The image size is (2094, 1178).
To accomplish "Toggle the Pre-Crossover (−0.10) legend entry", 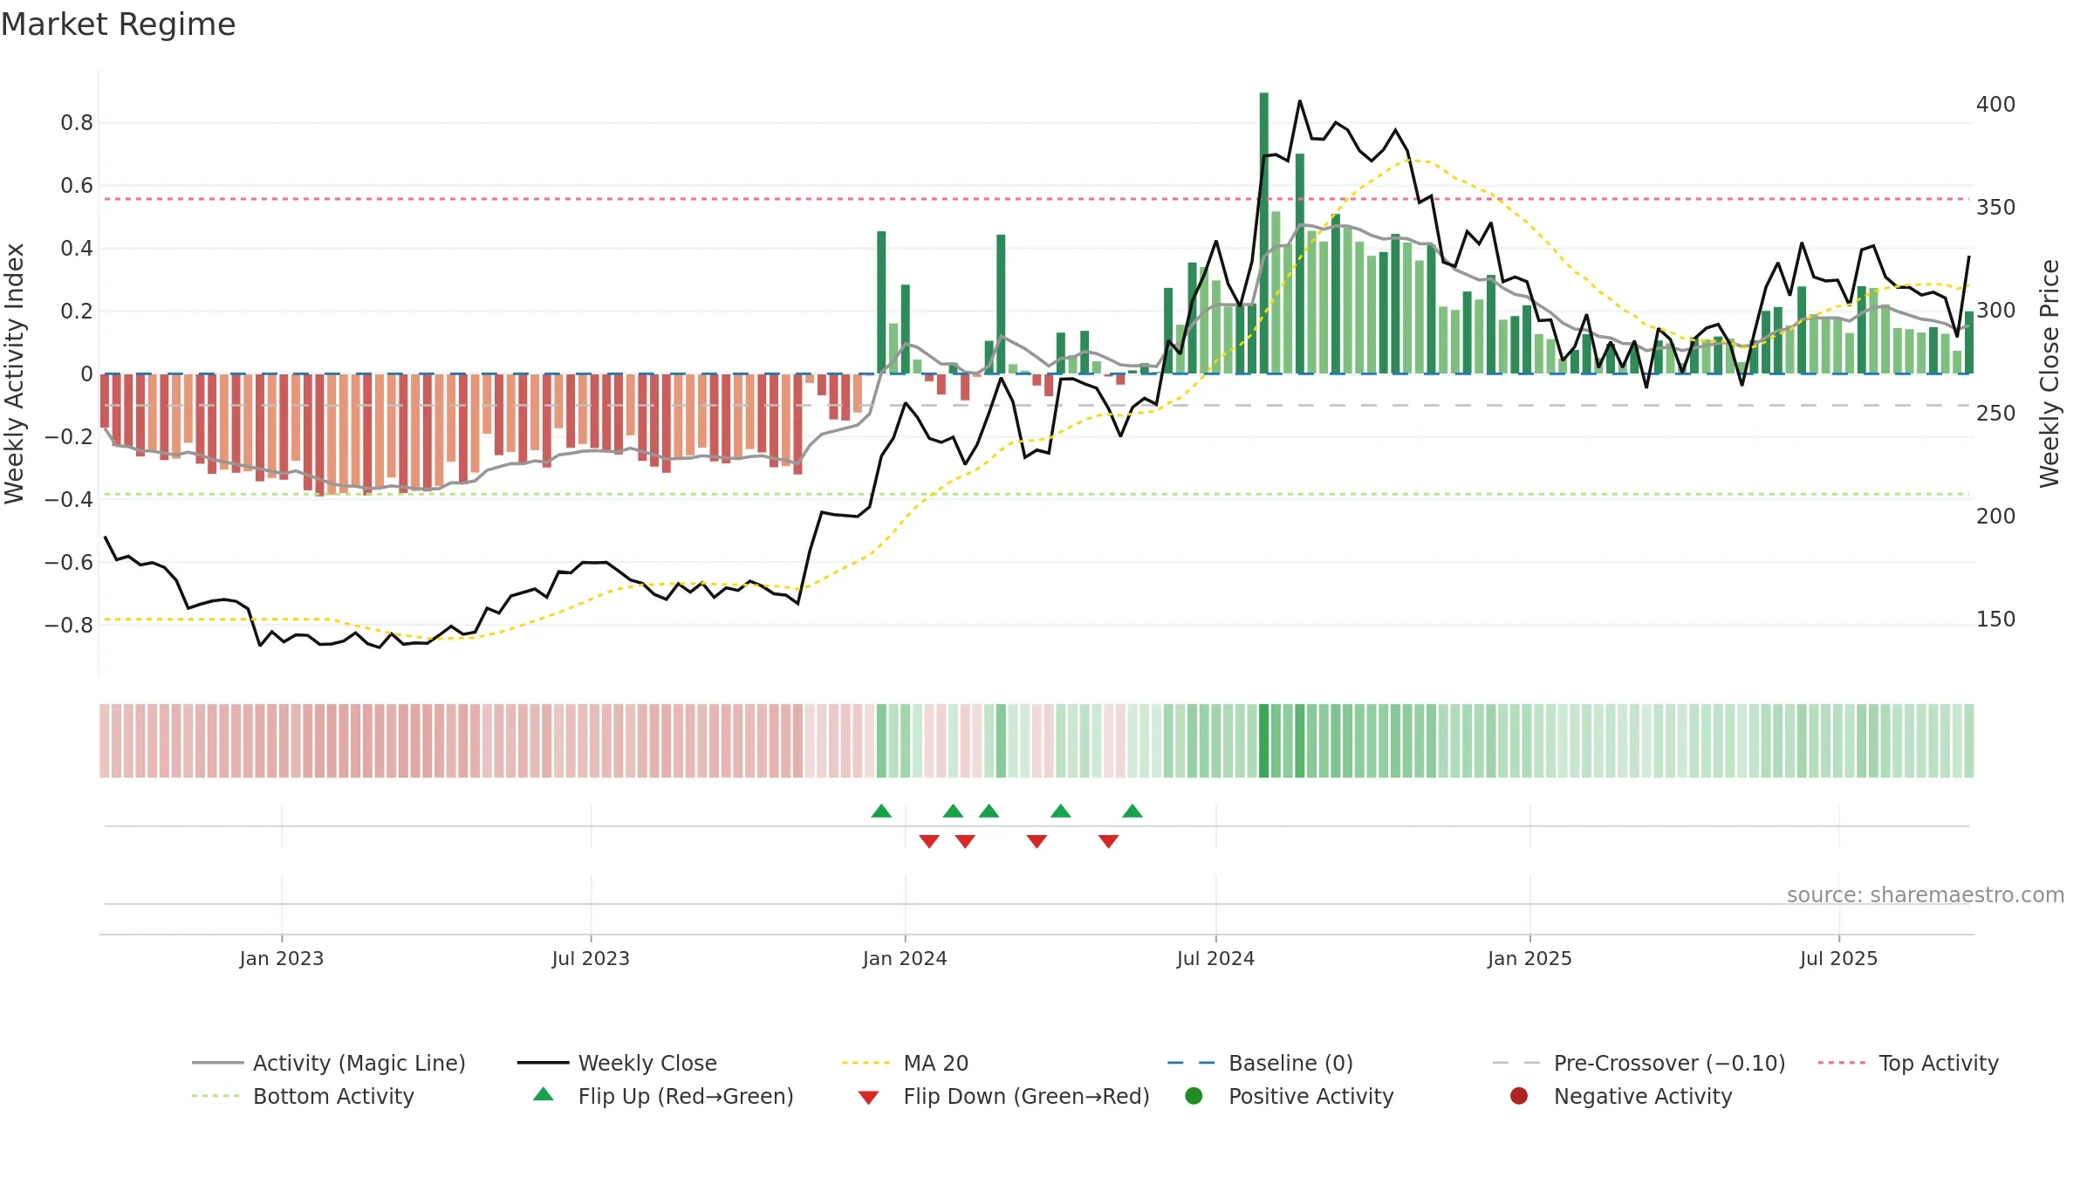I will [x=1639, y=1063].
